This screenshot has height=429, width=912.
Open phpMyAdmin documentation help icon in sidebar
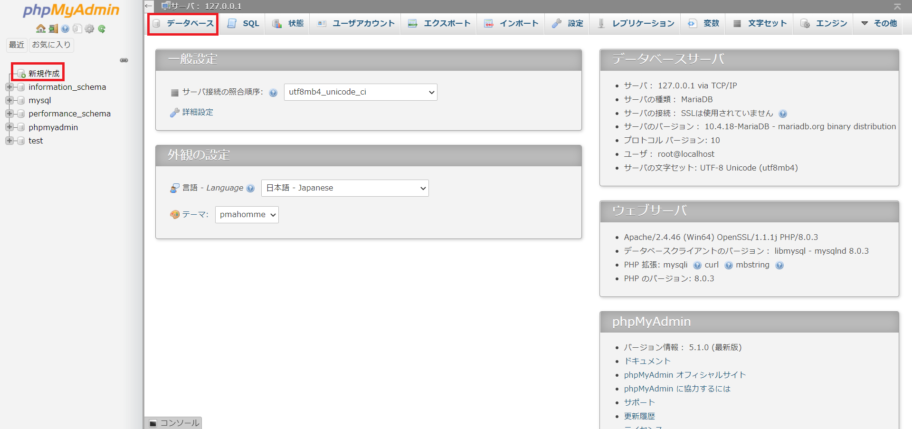[x=65, y=29]
